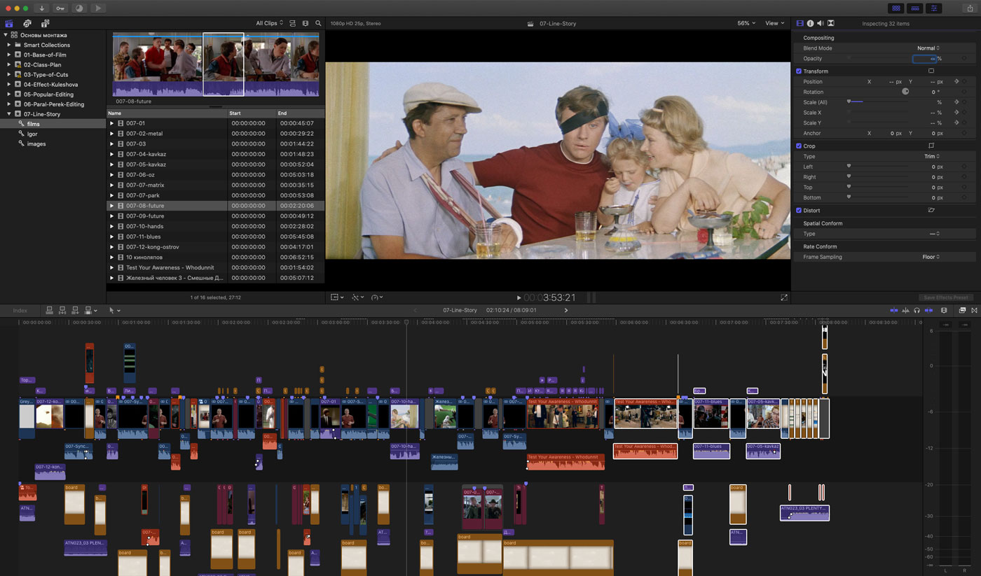
Task: Open the Titles and Generators sidebar
Action: click(x=46, y=23)
